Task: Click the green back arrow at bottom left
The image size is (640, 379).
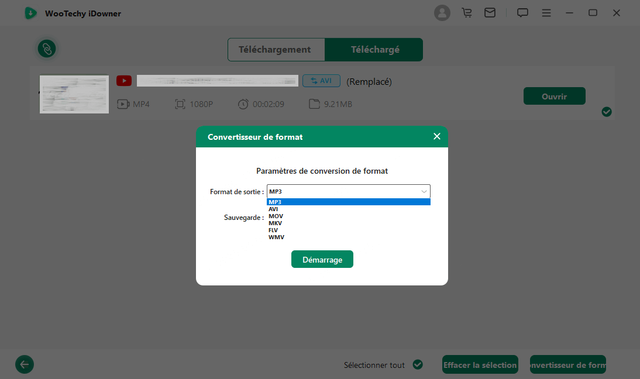Action: tap(24, 364)
